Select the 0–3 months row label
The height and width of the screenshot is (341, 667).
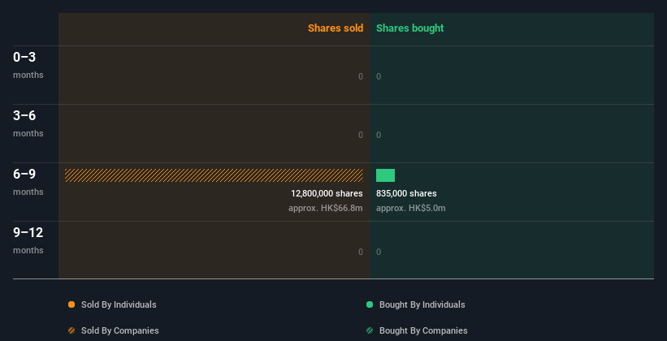pos(28,65)
